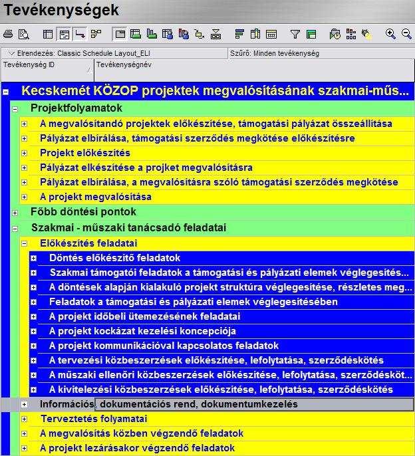Expand the Terveztetés folyamatai node
The image size is (415, 456).
pyautogui.click(x=25, y=419)
